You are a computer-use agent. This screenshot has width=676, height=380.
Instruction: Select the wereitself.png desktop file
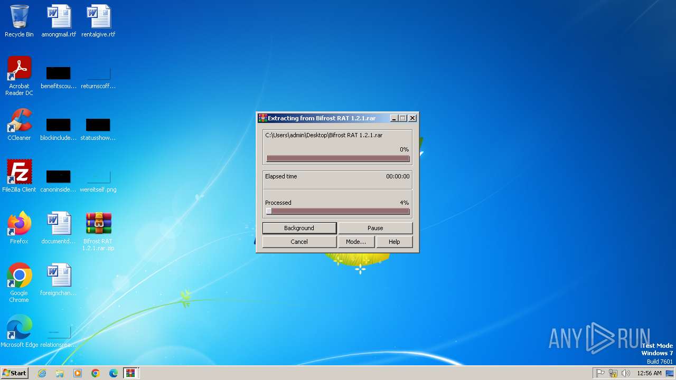point(98,180)
